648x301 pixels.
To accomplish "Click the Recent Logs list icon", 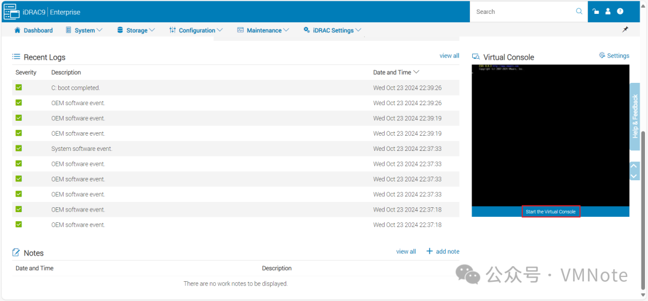I will tap(16, 56).
